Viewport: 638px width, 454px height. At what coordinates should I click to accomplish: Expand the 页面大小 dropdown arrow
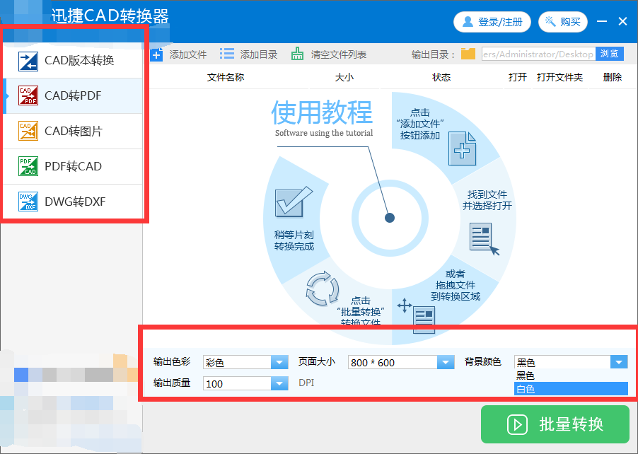[x=446, y=362]
